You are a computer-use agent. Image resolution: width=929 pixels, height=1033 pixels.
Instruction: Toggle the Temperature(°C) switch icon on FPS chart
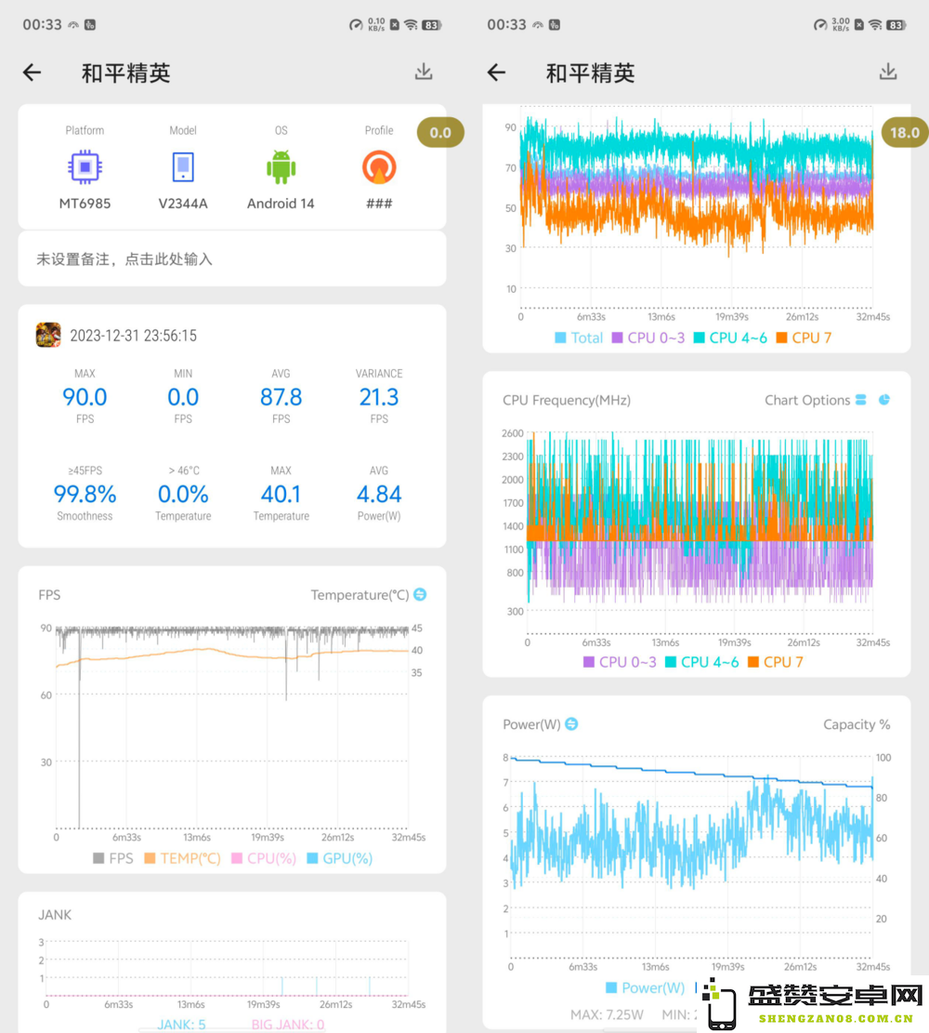(420, 594)
